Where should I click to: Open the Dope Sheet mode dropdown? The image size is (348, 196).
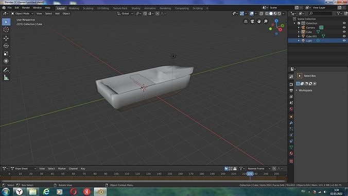(x=23, y=169)
